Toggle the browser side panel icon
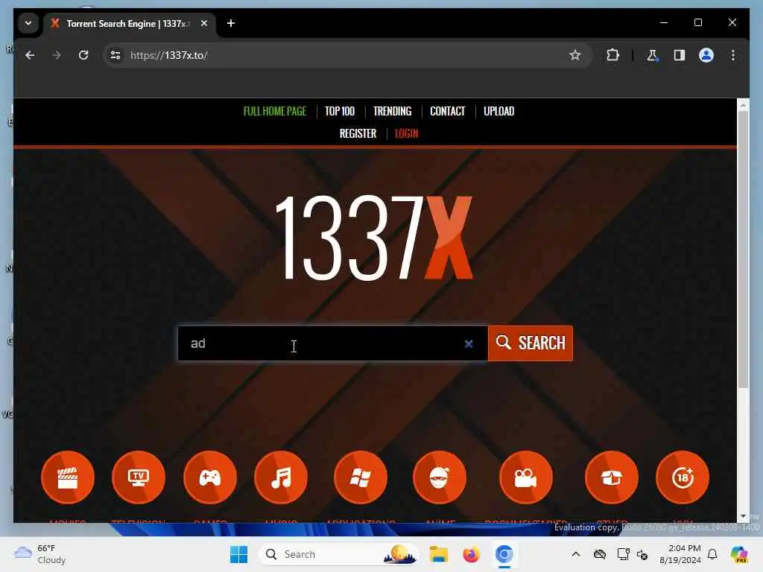Screen dimensions: 763x572 pyautogui.click(x=680, y=55)
